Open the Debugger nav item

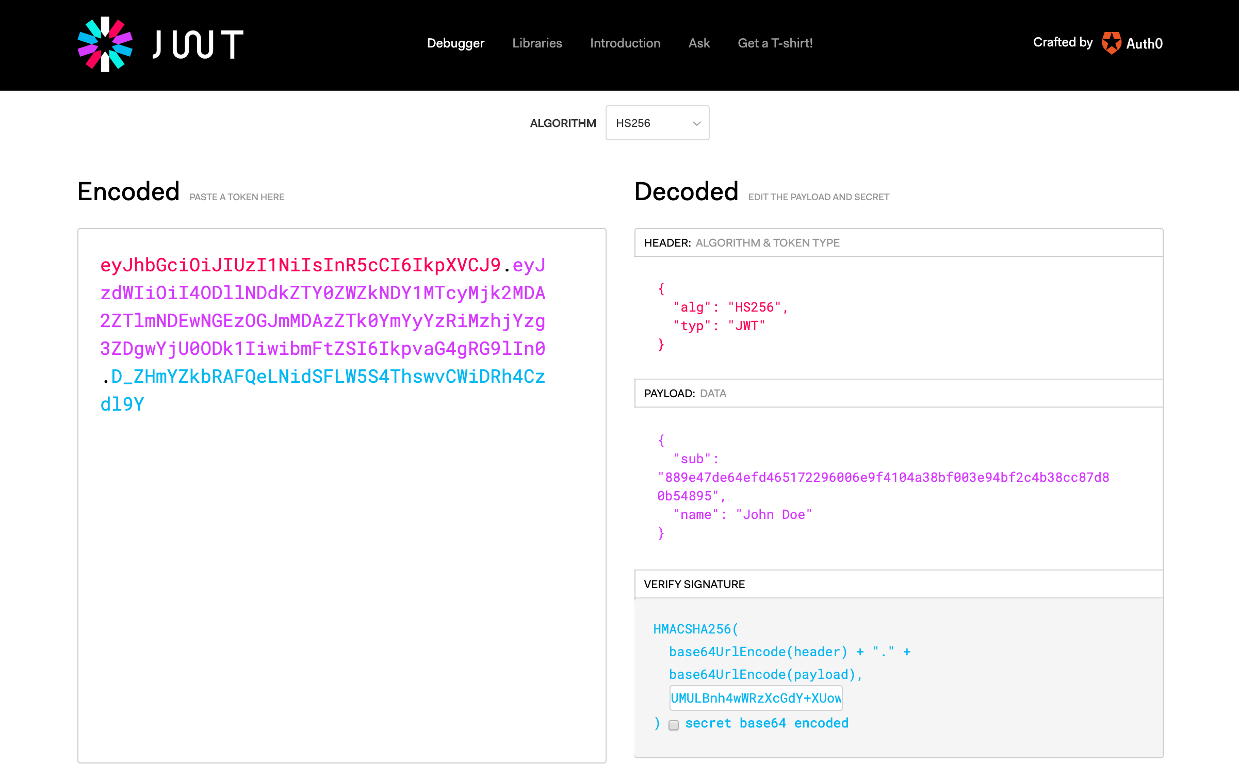pyautogui.click(x=455, y=43)
